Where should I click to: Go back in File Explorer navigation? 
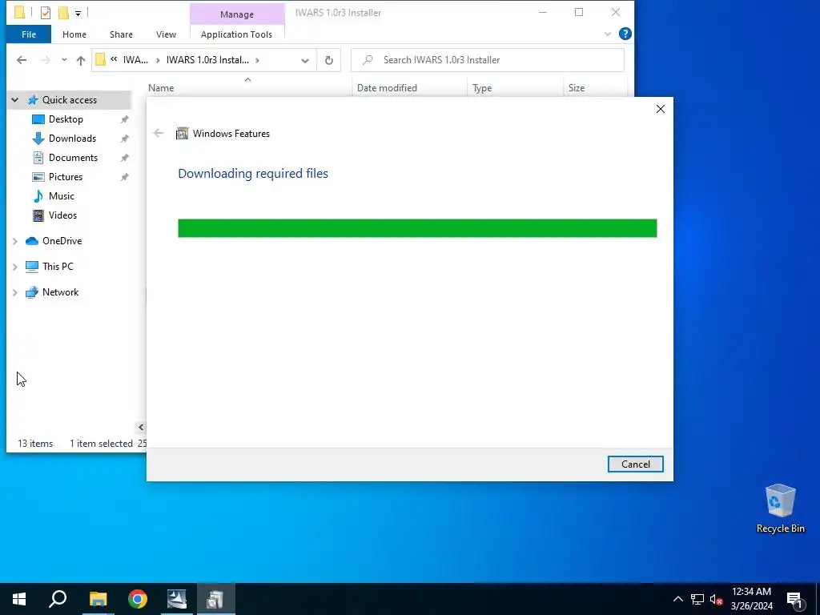(22, 60)
